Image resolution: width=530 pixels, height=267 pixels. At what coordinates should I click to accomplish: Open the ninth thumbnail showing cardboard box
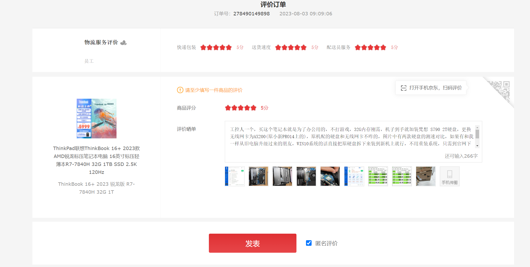[426, 177]
